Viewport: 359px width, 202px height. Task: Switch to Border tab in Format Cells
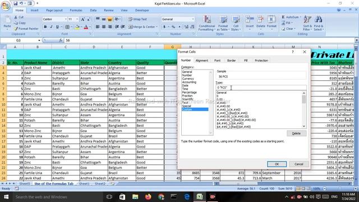pos(231,61)
